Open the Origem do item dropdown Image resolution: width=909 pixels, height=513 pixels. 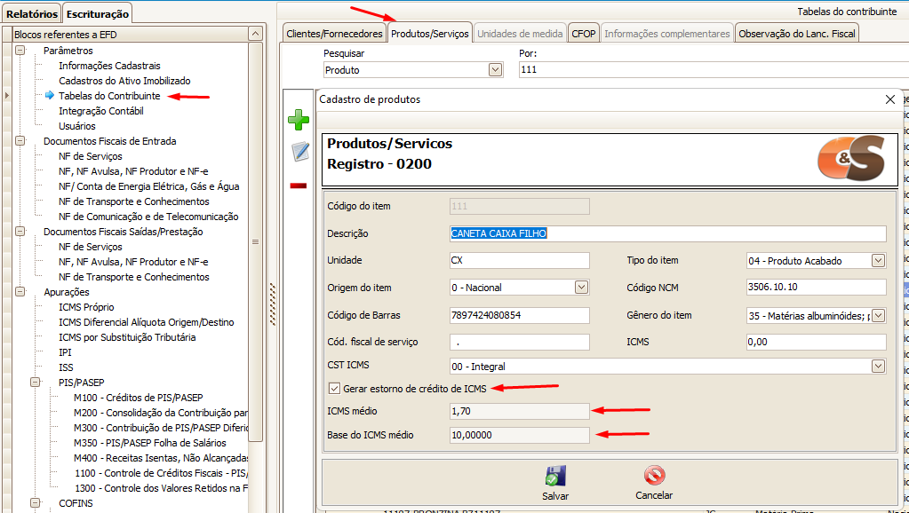(581, 288)
